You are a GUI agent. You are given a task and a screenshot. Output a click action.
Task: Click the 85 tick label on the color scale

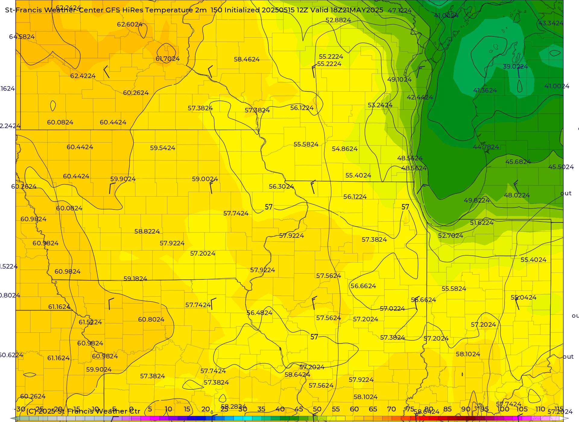(448, 409)
